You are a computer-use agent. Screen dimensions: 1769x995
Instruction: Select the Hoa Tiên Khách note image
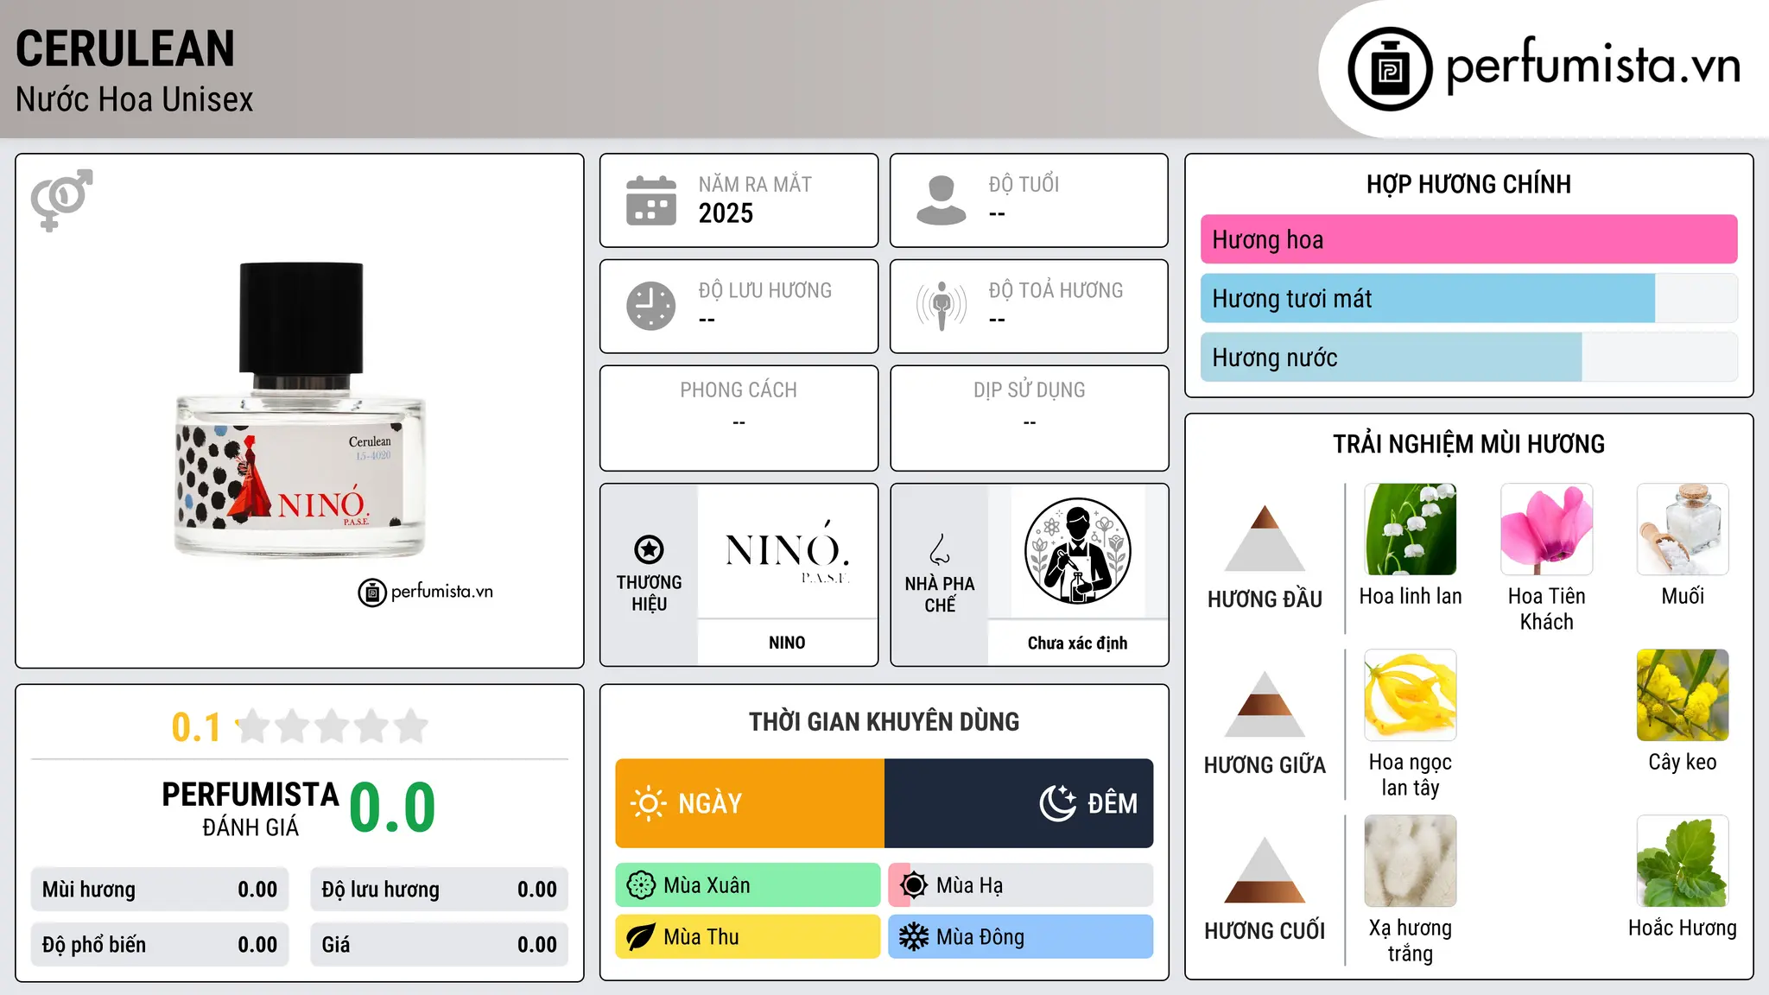pyautogui.click(x=1546, y=529)
